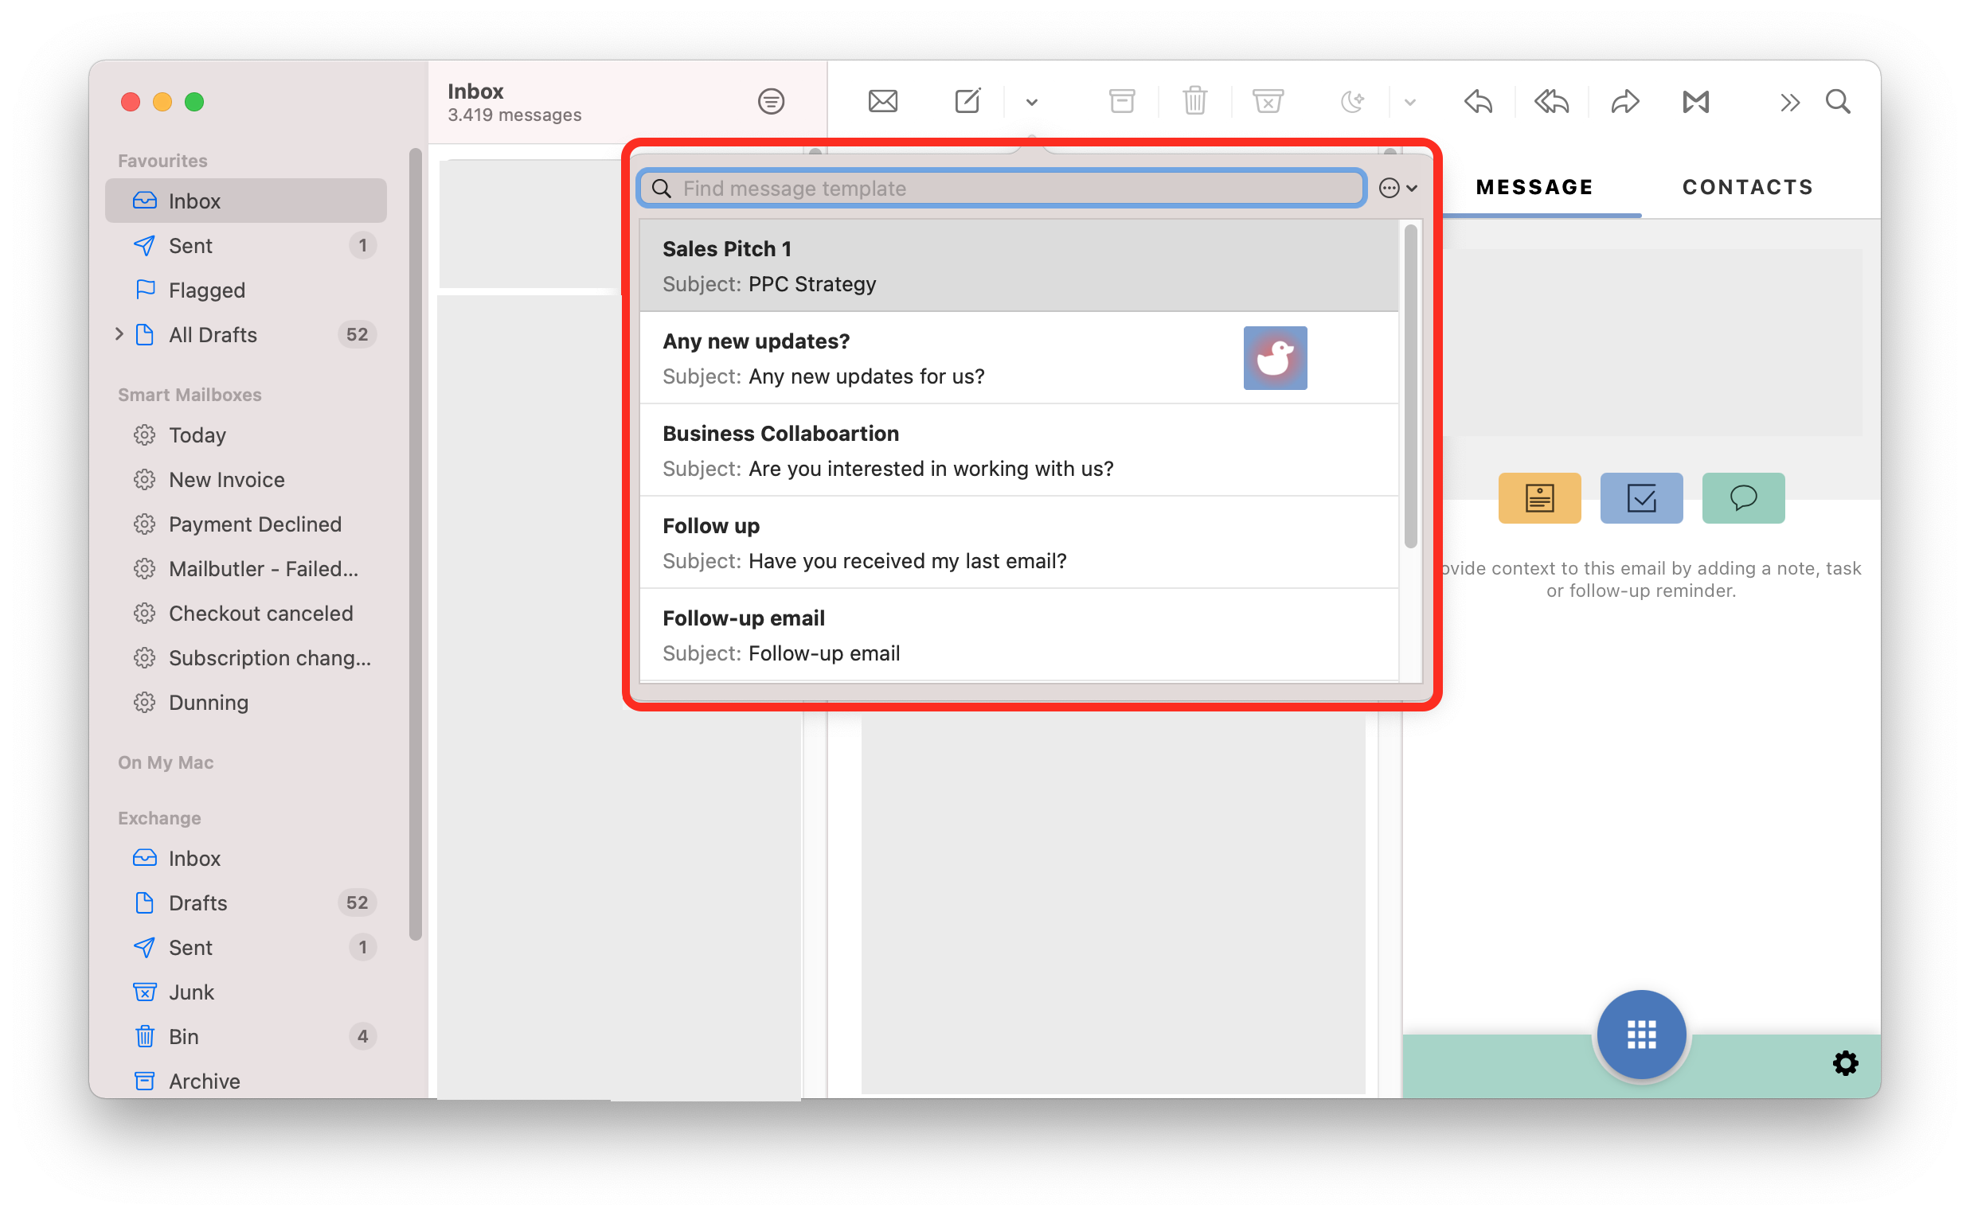Click the delete message icon
The height and width of the screenshot is (1216, 1970).
(x=1194, y=101)
